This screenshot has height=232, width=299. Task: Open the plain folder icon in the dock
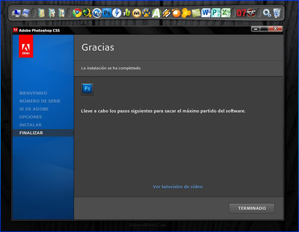click(x=41, y=13)
